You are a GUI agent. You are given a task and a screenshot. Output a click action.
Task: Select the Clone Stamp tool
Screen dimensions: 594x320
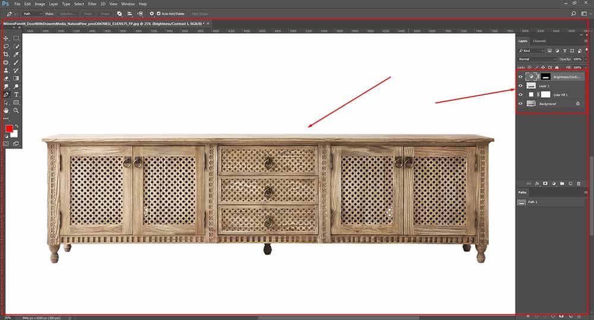click(6, 71)
